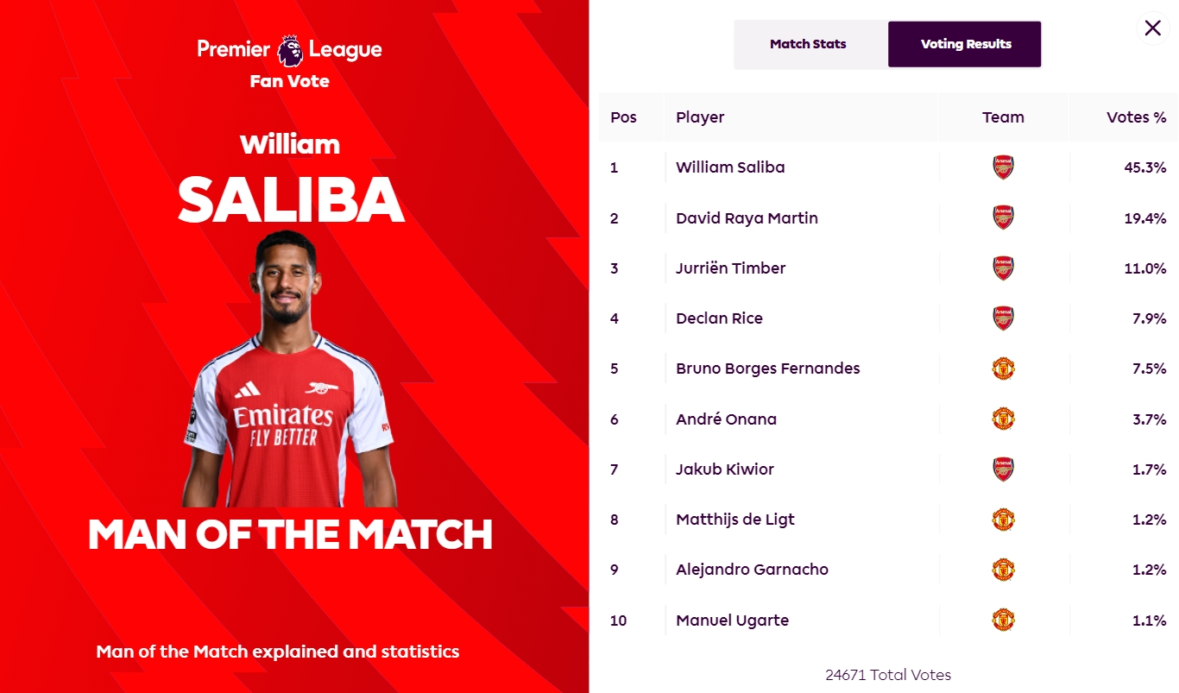
Task: Click Manchester United crest beside Manuel Ugarte
Action: click(1003, 620)
